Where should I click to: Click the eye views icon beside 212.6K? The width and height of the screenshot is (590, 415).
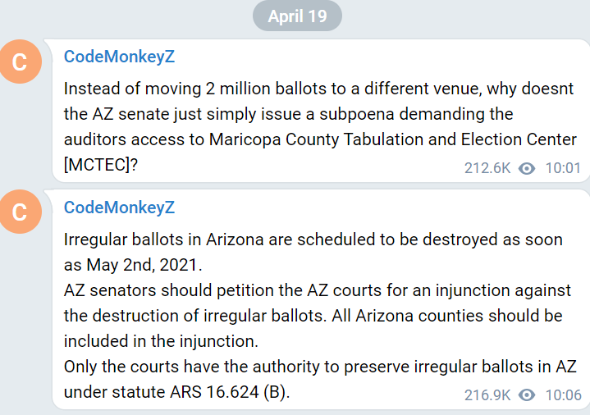click(527, 168)
